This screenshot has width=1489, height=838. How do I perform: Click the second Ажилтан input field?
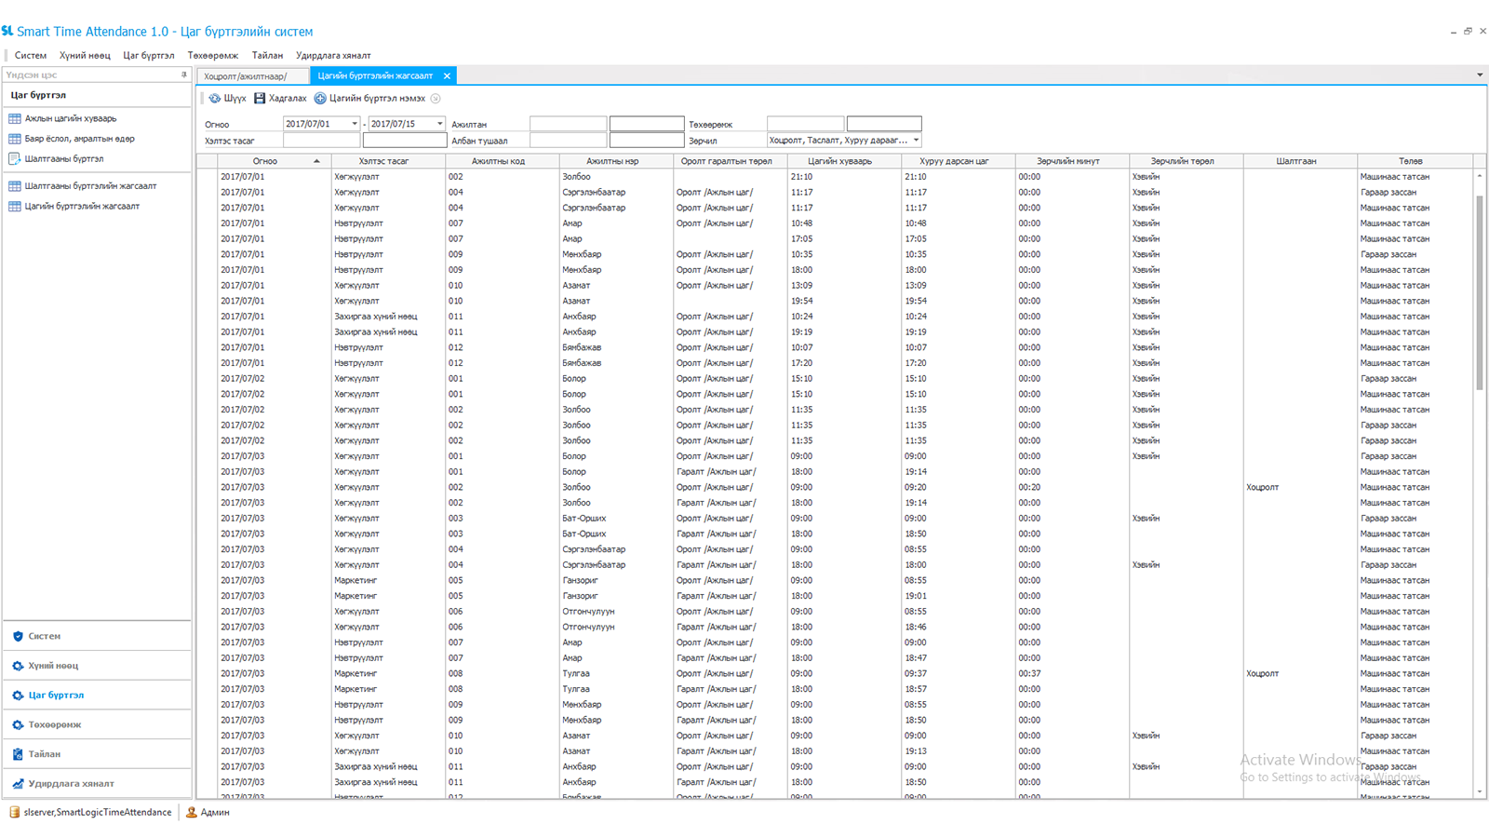(647, 124)
